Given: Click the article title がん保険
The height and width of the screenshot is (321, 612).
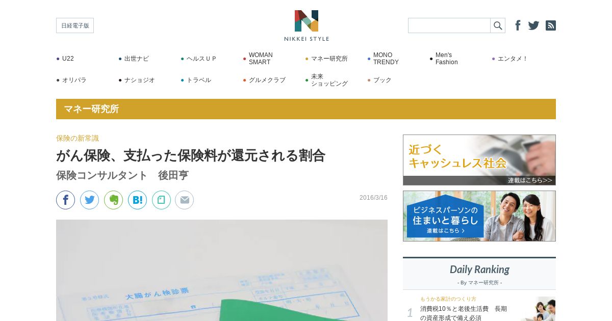Looking at the screenshot, I should pos(191,155).
